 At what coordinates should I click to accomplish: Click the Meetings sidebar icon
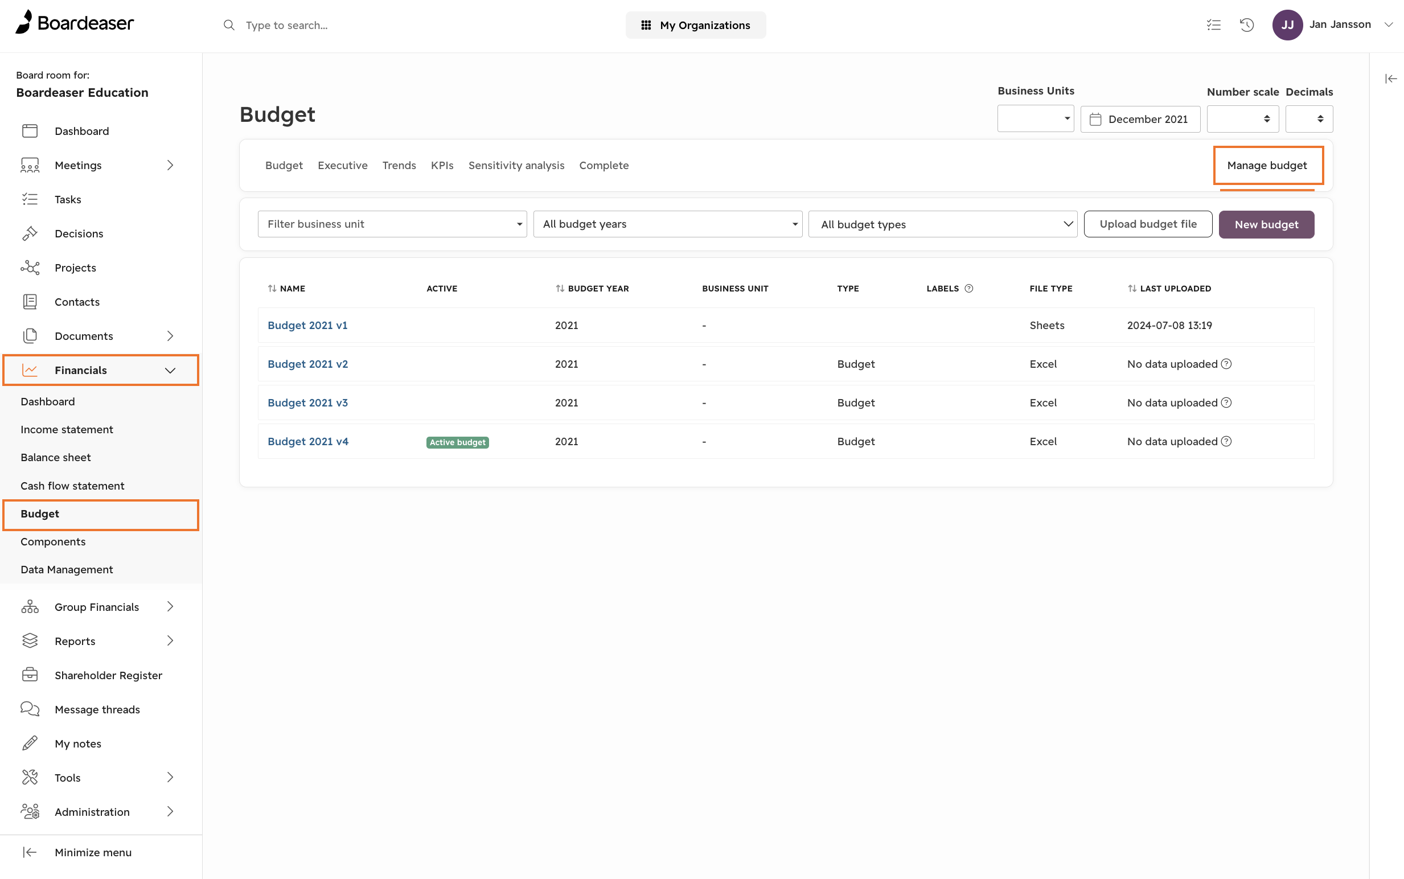point(30,165)
